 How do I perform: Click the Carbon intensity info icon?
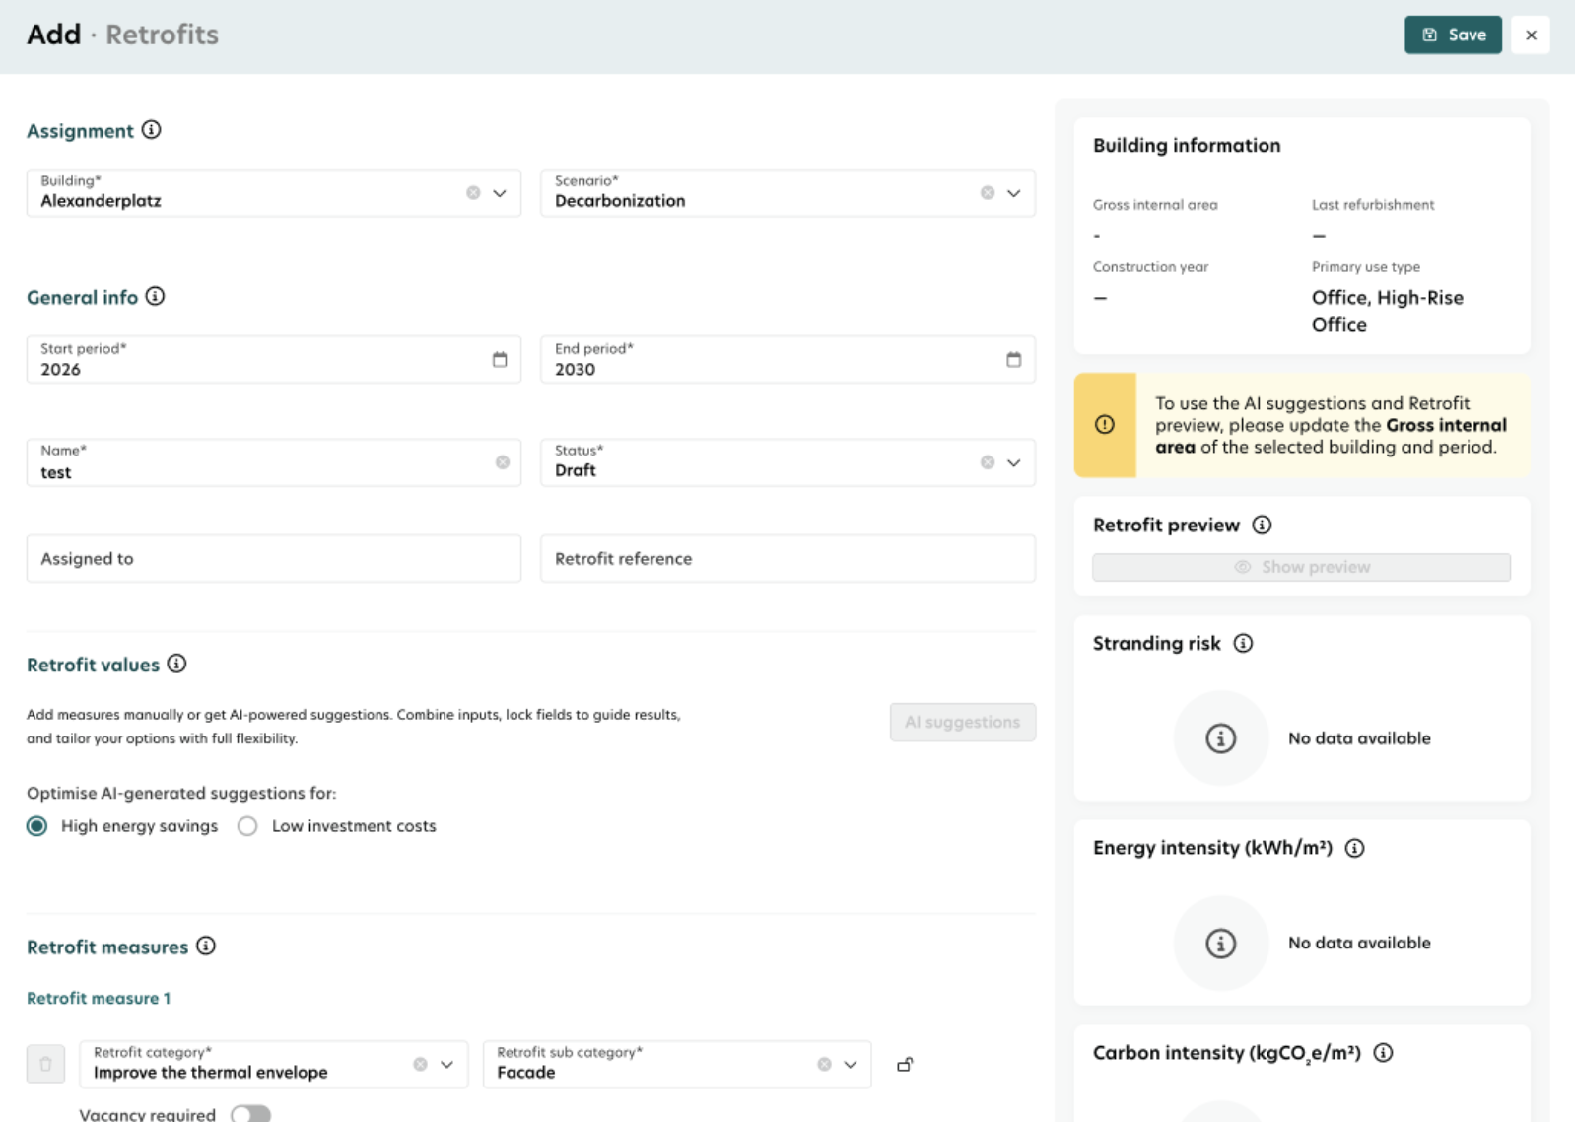[x=1383, y=1053]
